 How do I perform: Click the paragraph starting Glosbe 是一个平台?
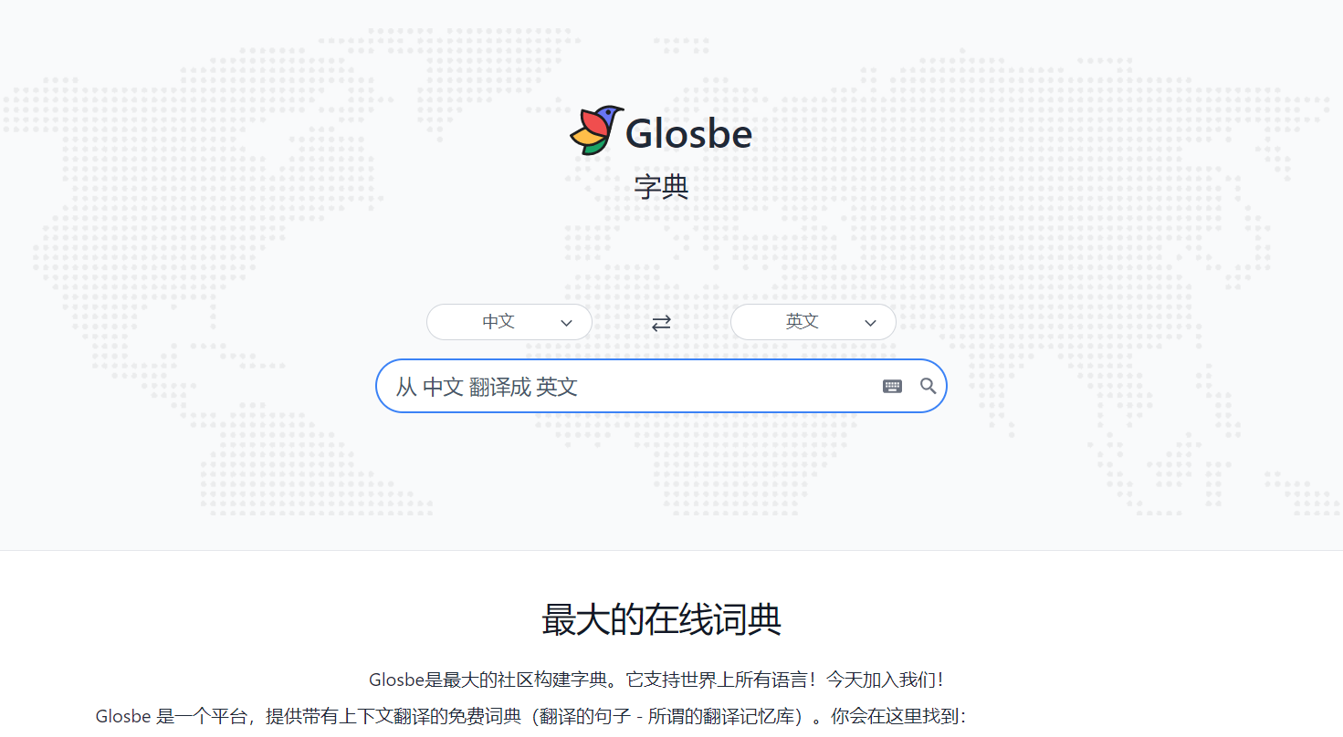(530, 717)
